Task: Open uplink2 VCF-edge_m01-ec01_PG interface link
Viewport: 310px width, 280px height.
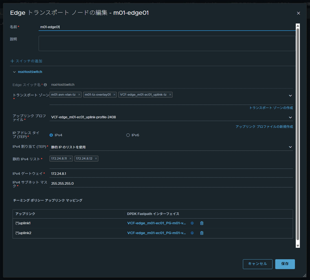Action: [157, 233]
